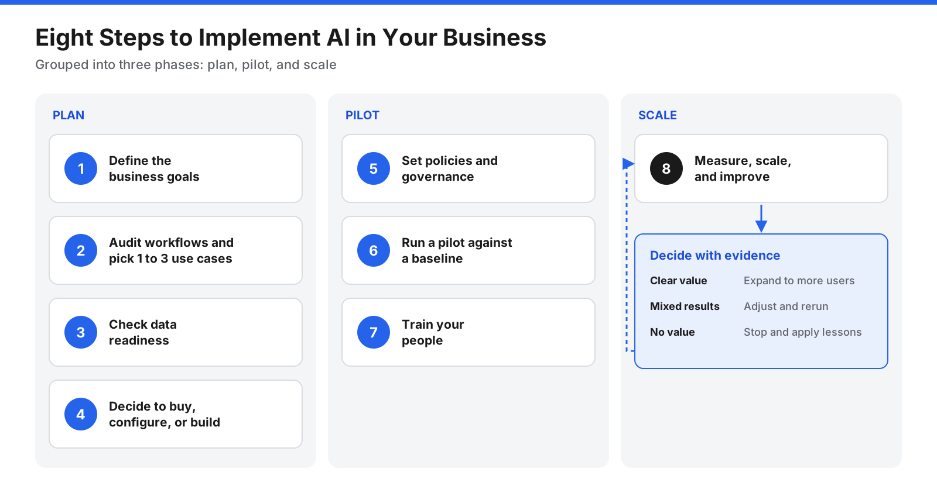Image resolution: width=937 pixels, height=503 pixels.
Task: Select 'Run a pilot against a baseline'
Action: [457, 250]
